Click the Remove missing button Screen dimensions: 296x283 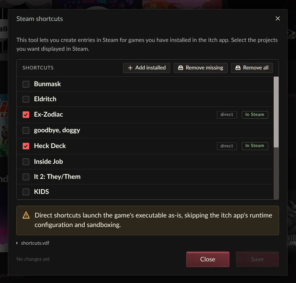click(x=201, y=68)
